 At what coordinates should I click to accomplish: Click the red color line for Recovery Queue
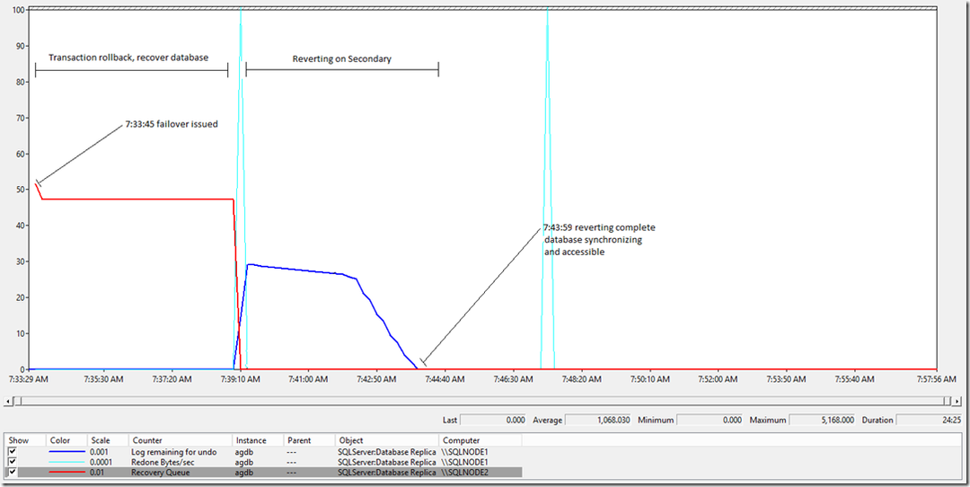(x=66, y=472)
